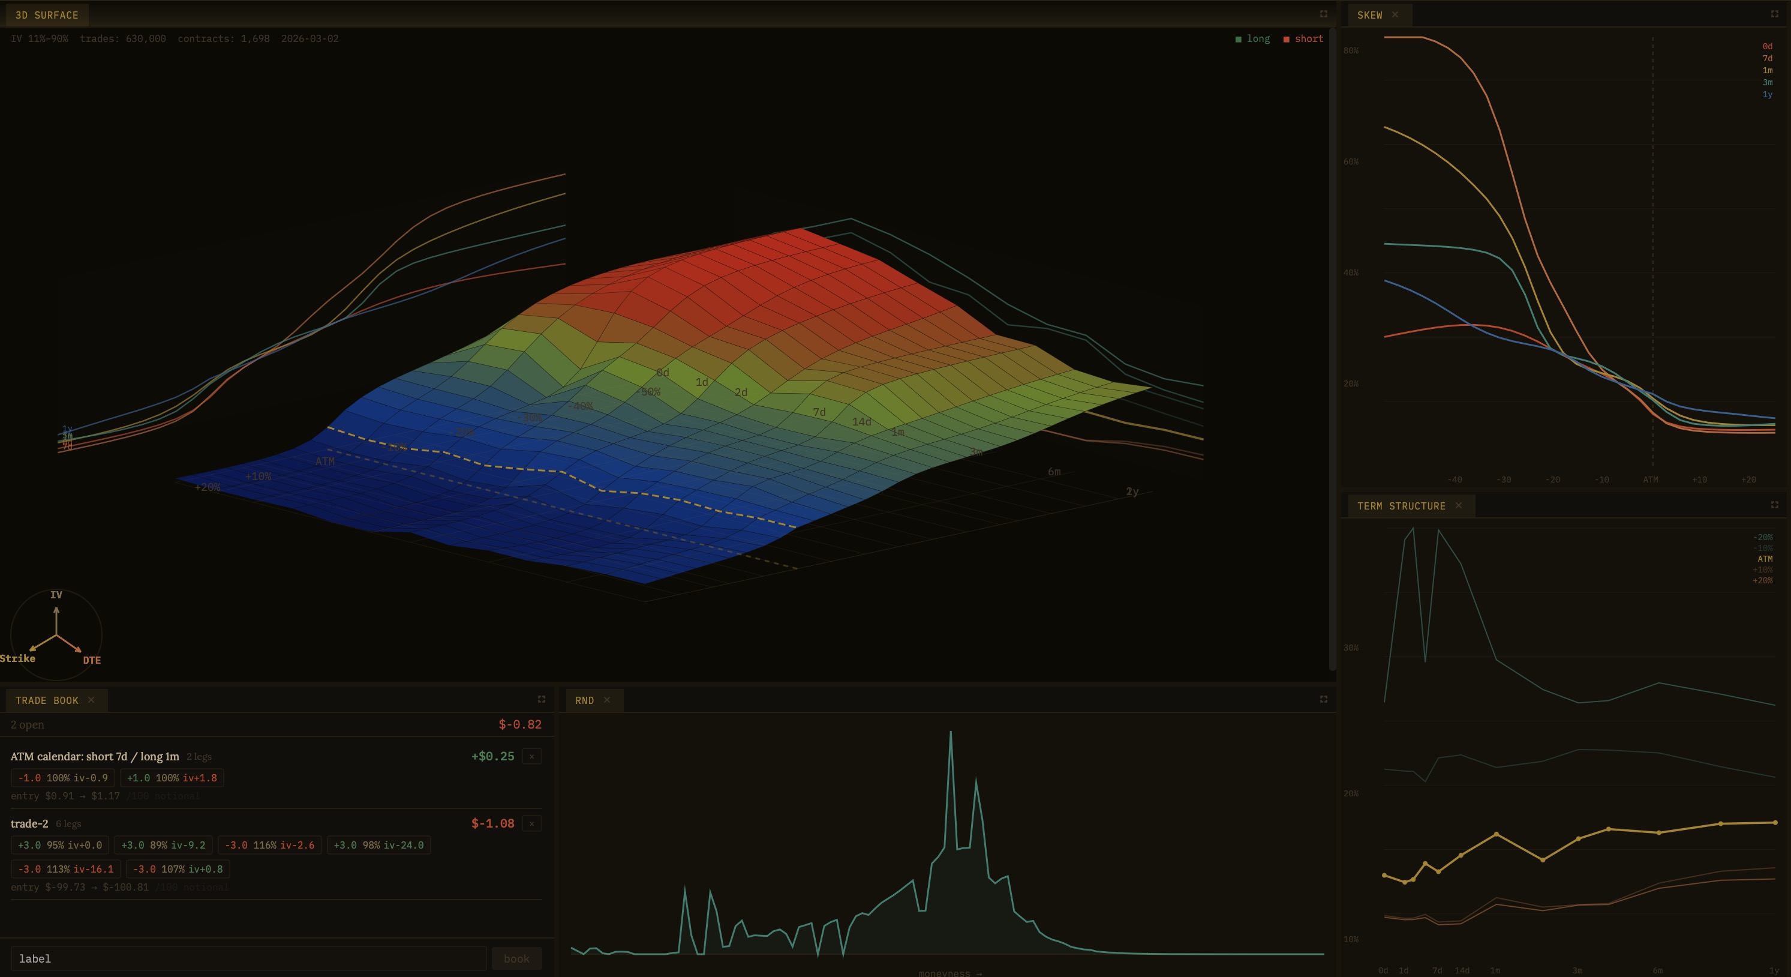The height and width of the screenshot is (977, 1791).
Task: Select the TRADE BOOK tab
Action: (47, 700)
